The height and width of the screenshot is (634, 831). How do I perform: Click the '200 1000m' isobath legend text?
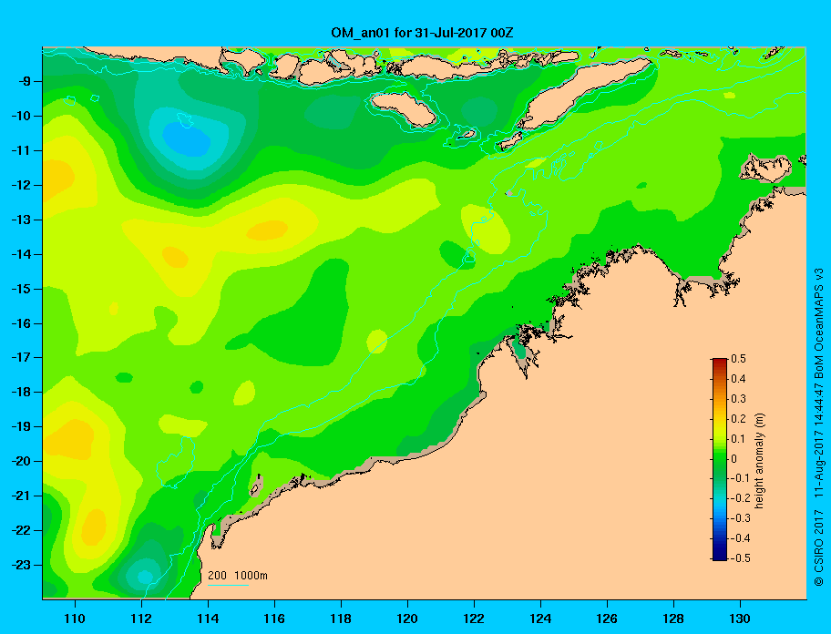click(x=238, y=576)
